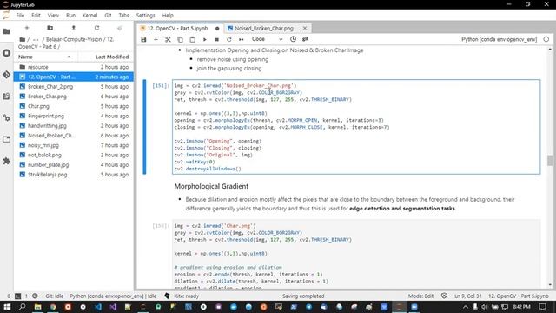Refresh the file list

(96, 28)
